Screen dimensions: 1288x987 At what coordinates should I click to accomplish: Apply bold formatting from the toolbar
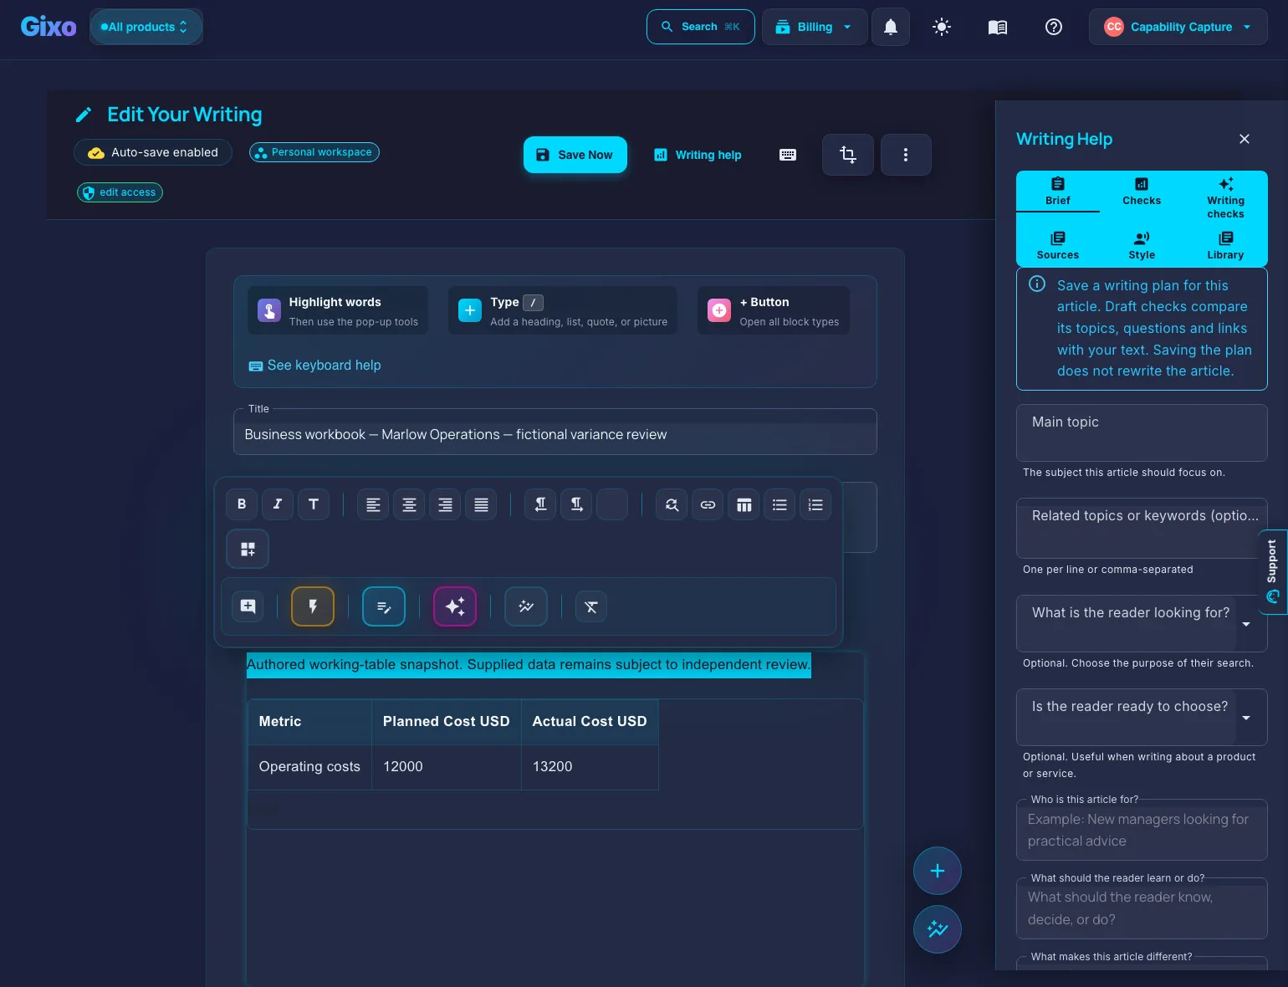point(242,504)
